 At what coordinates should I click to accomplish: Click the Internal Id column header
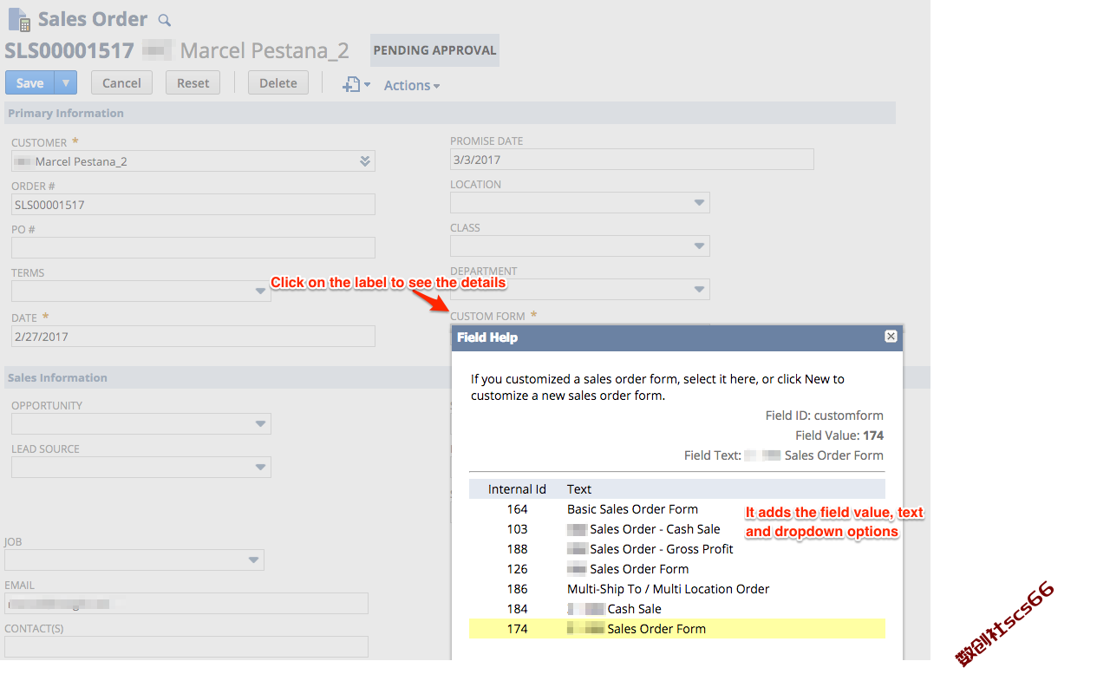517,489
